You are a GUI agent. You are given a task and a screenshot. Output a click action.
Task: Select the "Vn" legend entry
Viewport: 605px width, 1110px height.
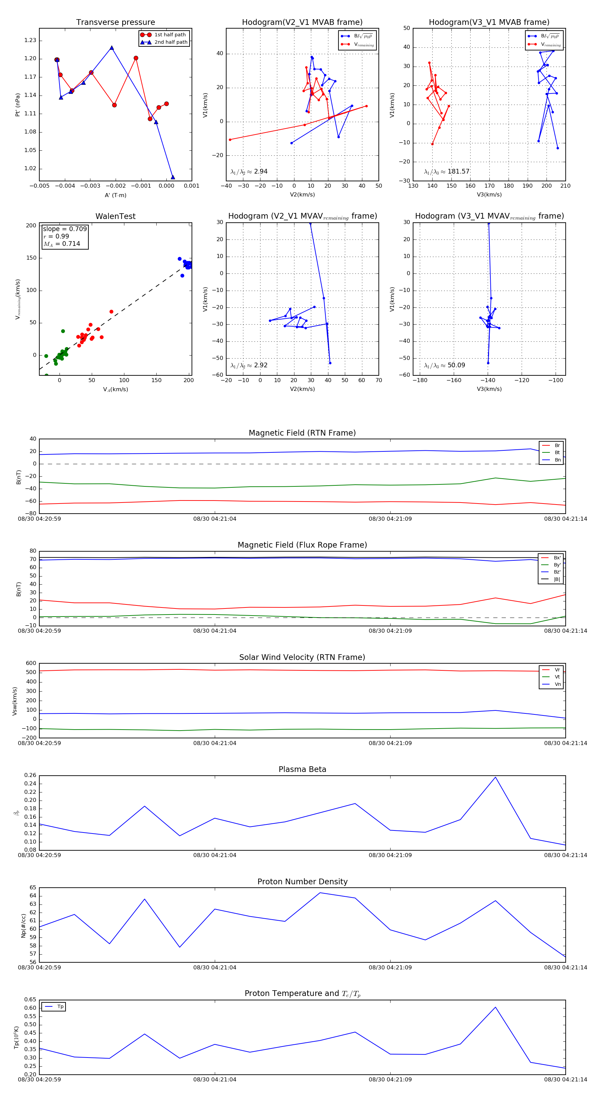point(551,684)
